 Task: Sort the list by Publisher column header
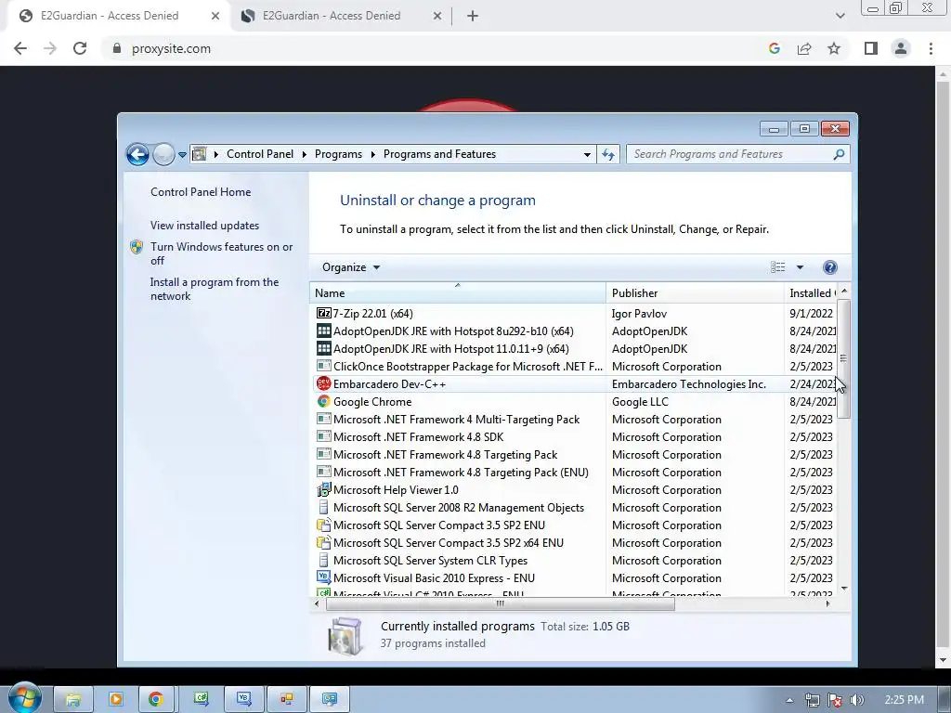coord(695,292)
